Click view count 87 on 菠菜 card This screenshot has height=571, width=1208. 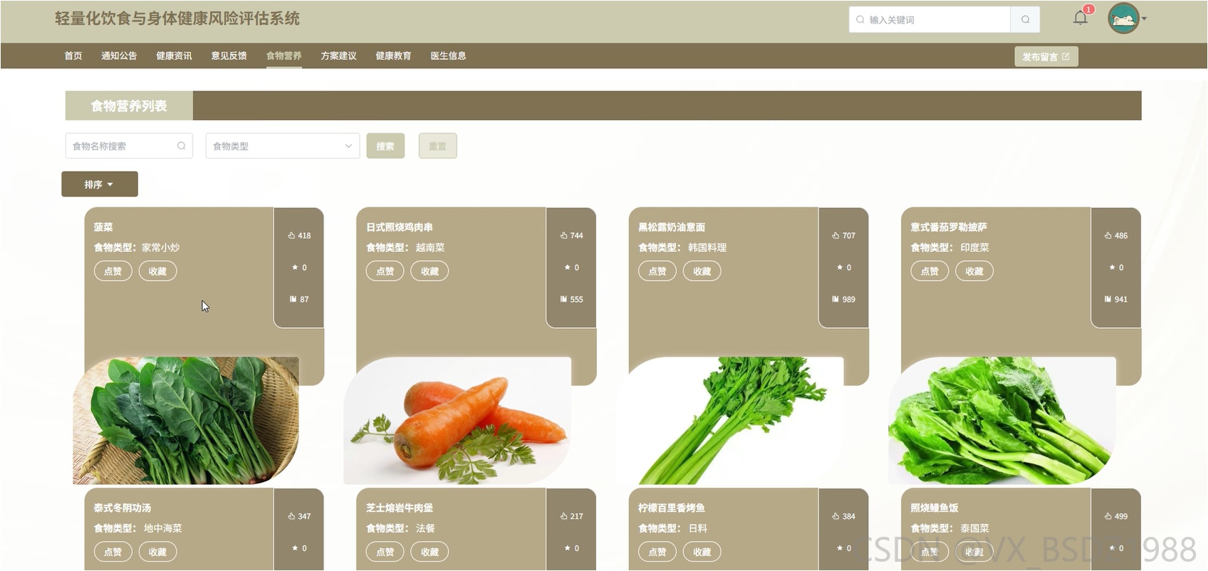point(299,300)
